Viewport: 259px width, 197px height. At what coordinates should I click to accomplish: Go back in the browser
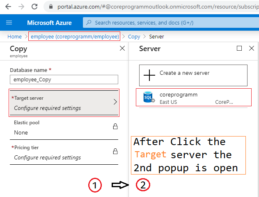tap(8, 7)
